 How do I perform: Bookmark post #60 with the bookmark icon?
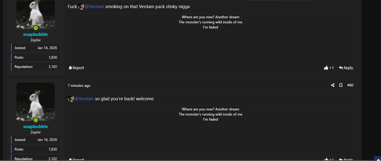(341, 85)
